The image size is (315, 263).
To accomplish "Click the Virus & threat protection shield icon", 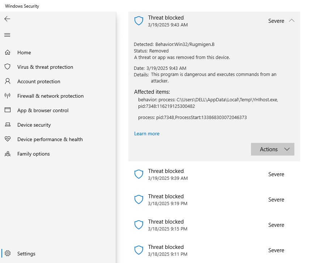I will point(7,67).
